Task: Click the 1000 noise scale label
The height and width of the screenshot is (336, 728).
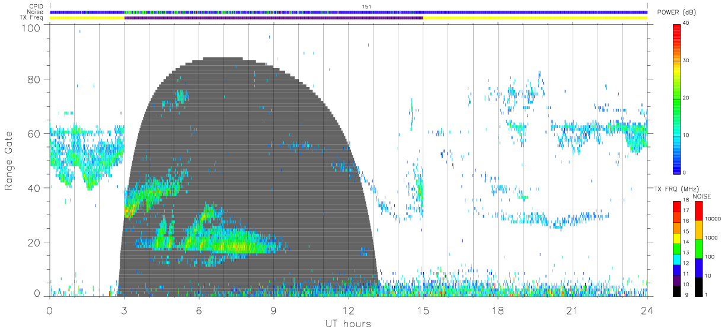Action: [711, 238]
